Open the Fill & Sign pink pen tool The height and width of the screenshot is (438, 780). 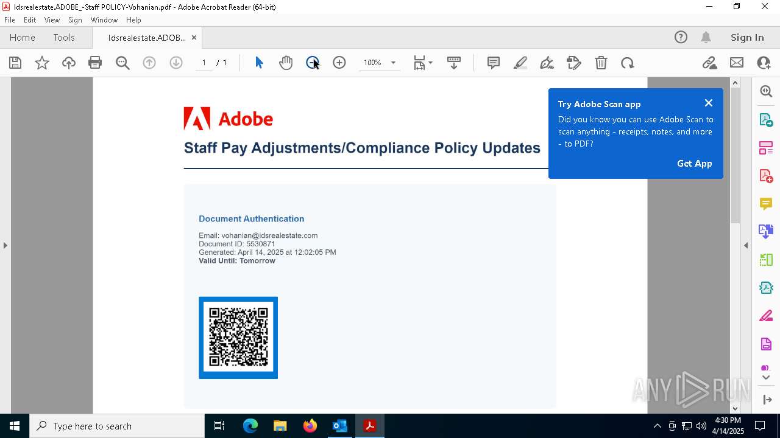coord(766,316)
